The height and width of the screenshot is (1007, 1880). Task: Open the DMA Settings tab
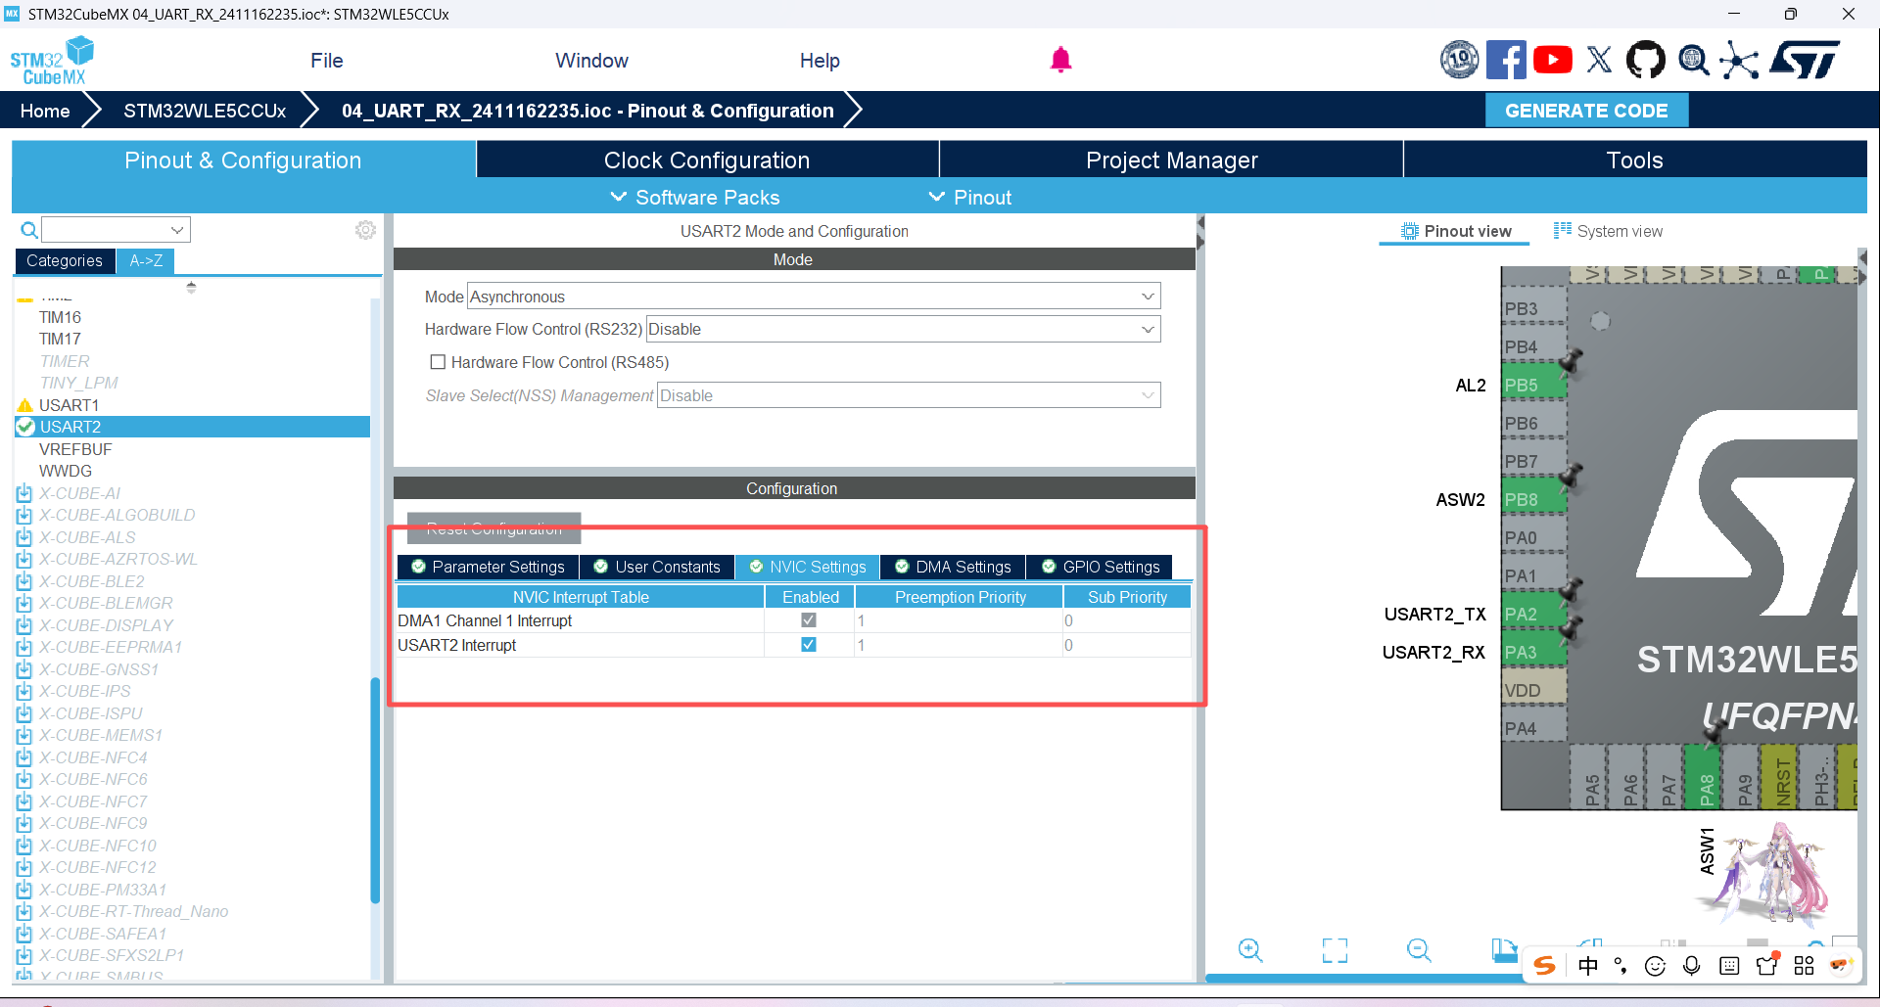point(953,567)
